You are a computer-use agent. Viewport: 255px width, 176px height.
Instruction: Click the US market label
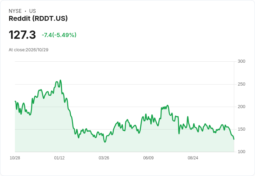point(33,11)
